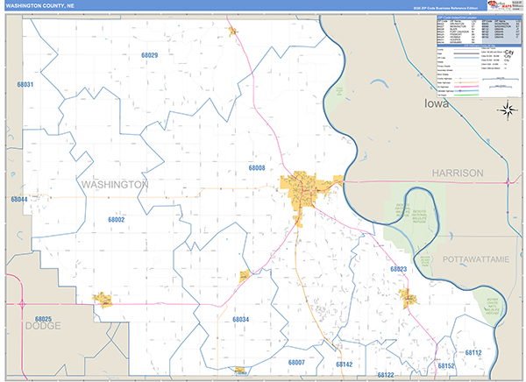This screenshot has width=526, height=382.
Task: Select ZIP code label 68008
Action: (x=257, y=167)
